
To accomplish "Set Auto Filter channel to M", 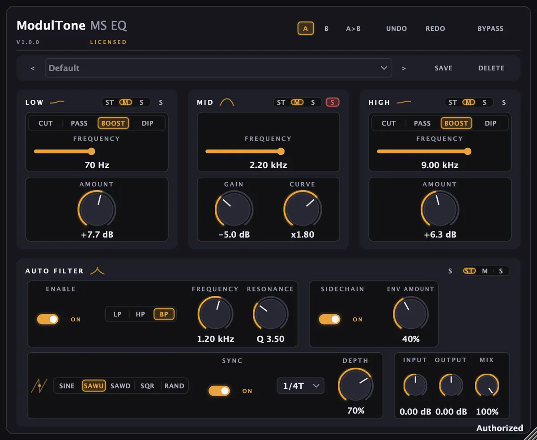I will pyautogui.click(x=485, y=271).
